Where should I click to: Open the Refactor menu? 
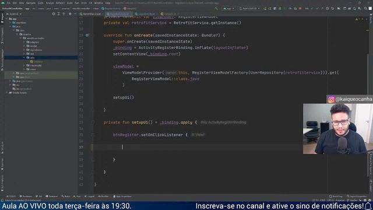(60, 3)
